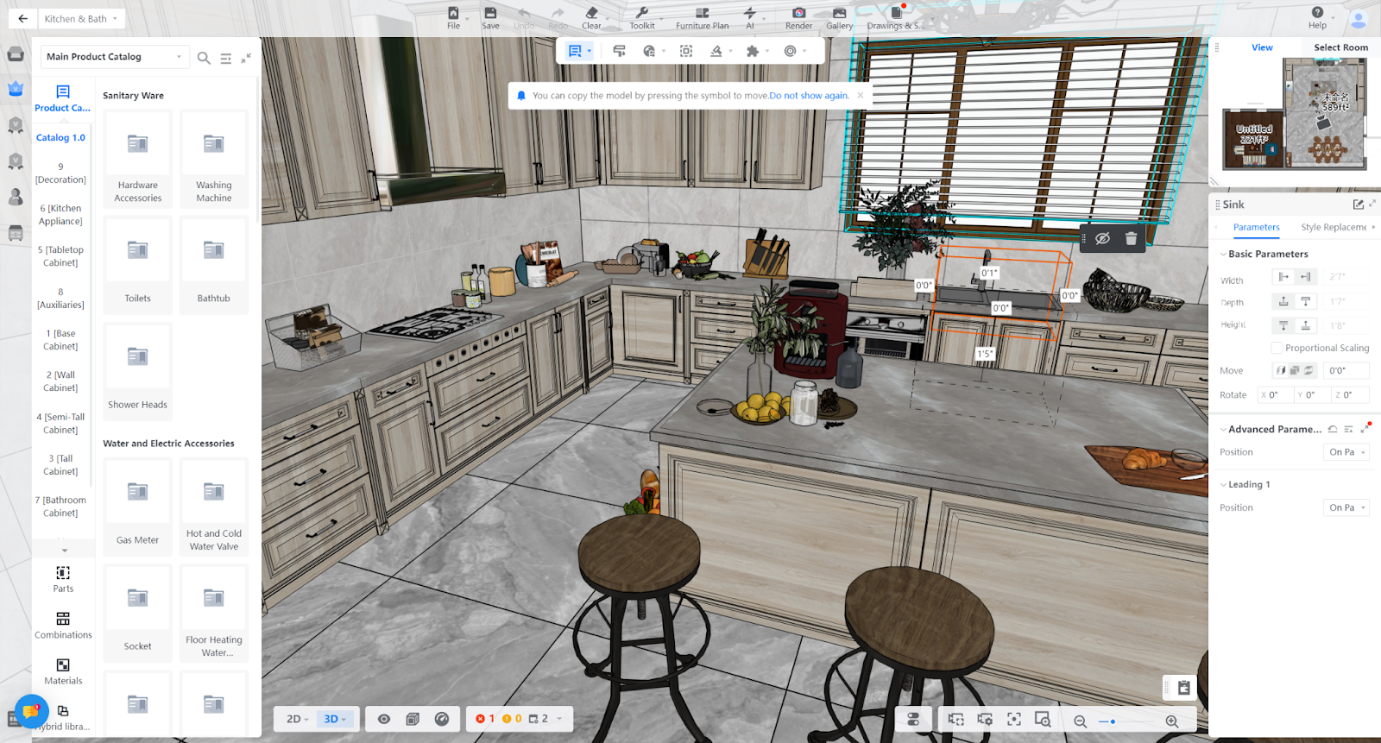Open Materials in the left sidebar

[63, 671]
